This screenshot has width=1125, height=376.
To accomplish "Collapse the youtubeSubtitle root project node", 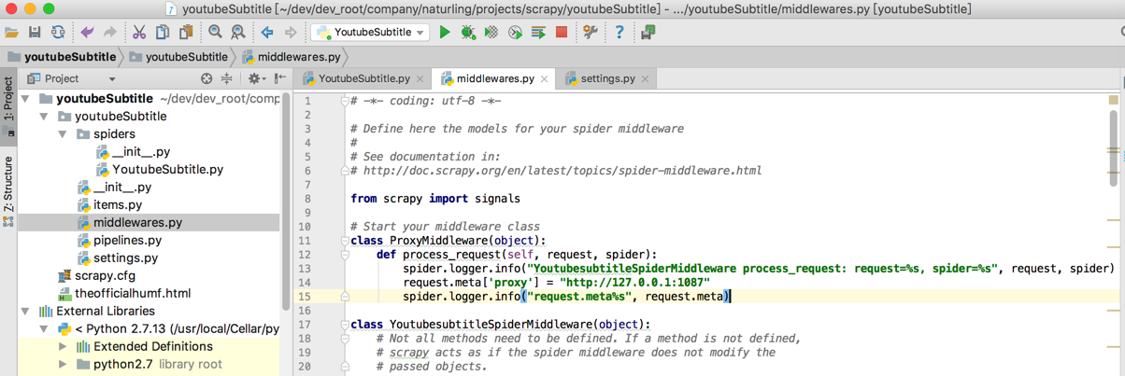I will point(26,98).
